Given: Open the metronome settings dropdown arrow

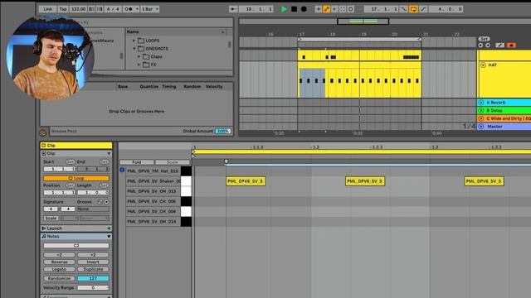Looking at the screenshot, I should [x=137, y=9].
